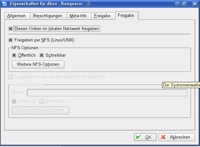
Task: Uncheck Freigeben per NFS (Linux/UNIX)
Action: click(10, 40)
